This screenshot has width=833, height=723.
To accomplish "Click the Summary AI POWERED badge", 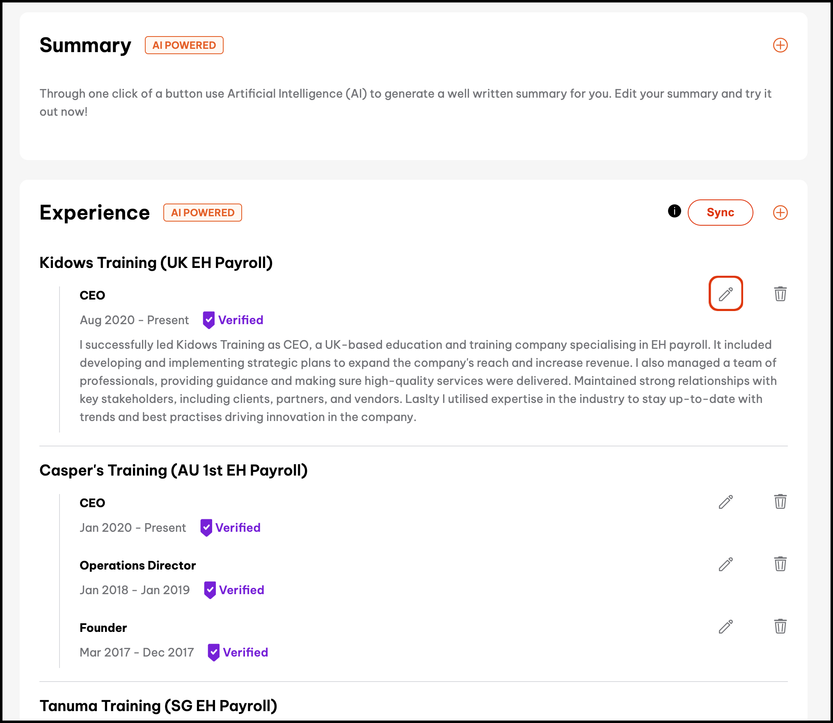I will [184, 45].
